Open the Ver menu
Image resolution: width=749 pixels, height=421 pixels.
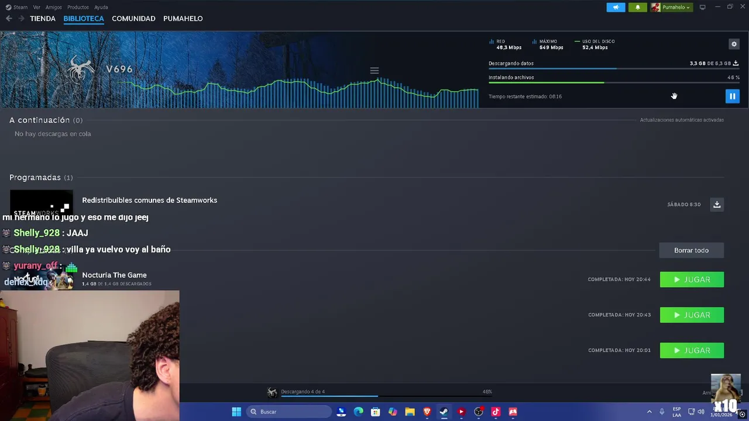pos(37,7)
